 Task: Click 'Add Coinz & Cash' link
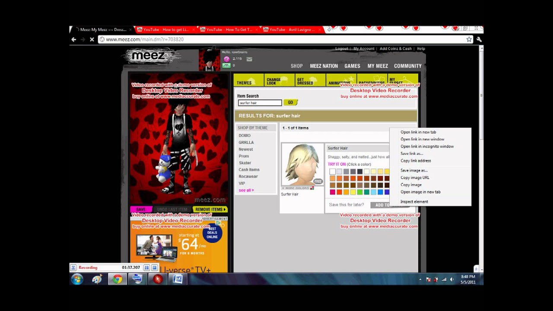[x=396, y=49]
